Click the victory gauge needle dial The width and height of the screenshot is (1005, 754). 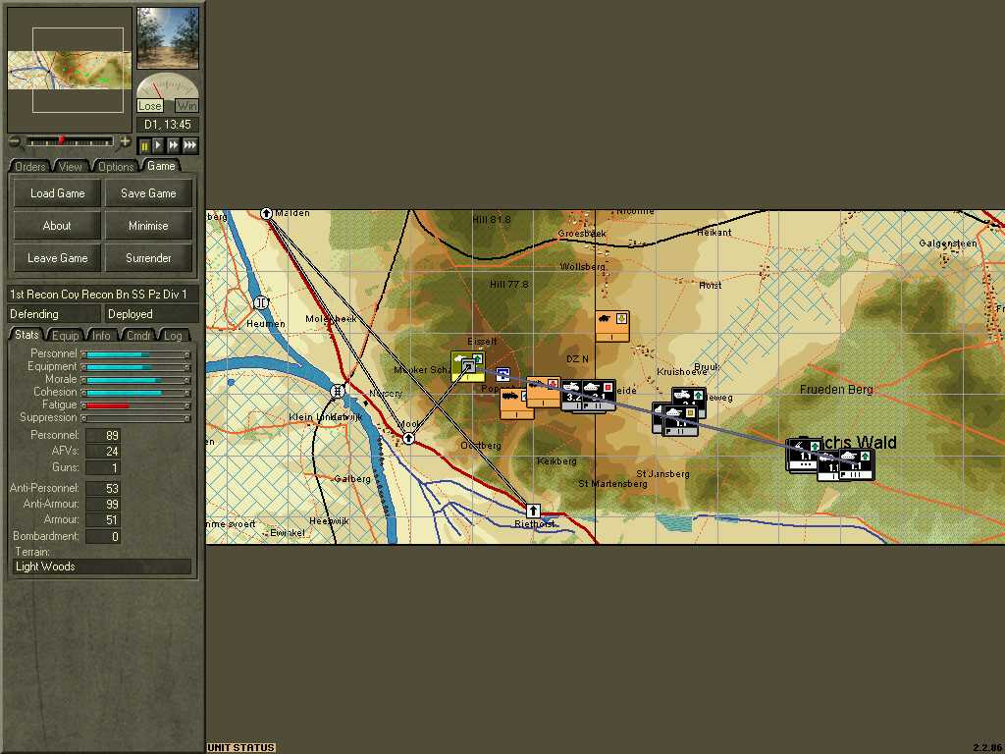pyautogui.click(x=167, y=86)
